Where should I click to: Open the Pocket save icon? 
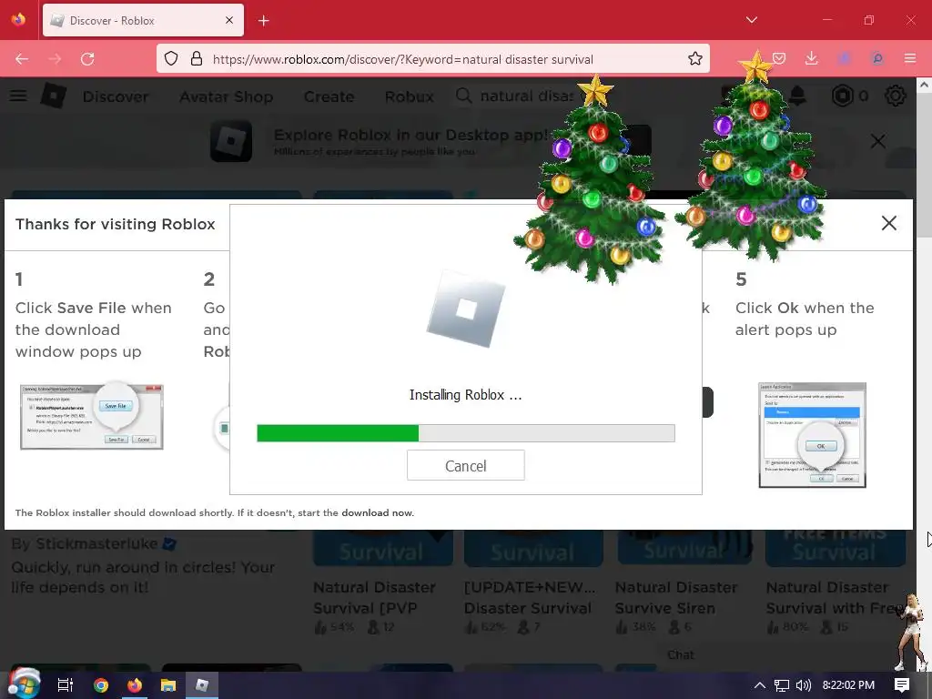(x=779, y=58)
